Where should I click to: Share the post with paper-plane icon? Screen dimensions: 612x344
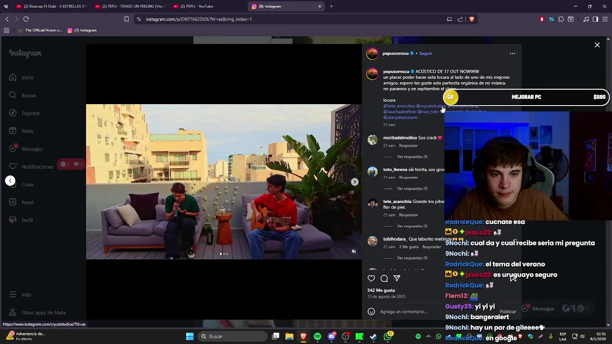pos(397,278)
